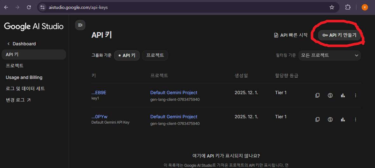375x168 pixels.
Task: Group by API 키 toggle
Action: tap(127, 55)
